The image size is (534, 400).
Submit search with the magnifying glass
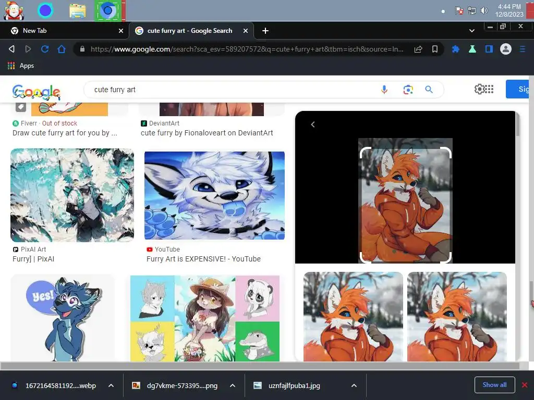point(429,90)
